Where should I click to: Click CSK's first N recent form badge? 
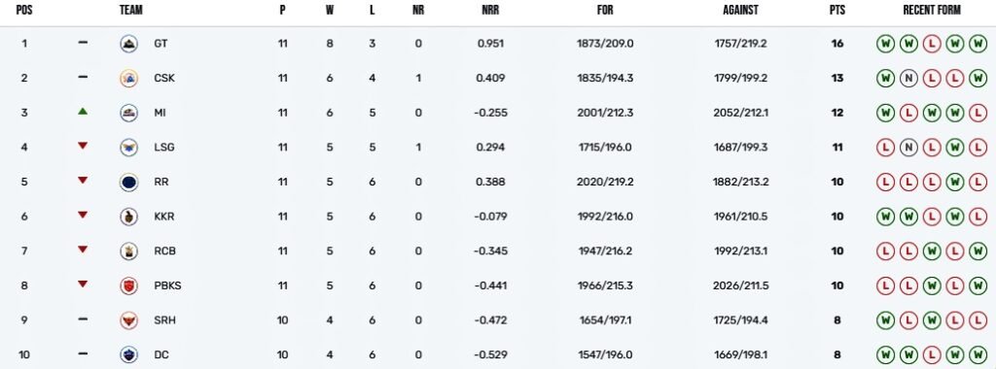(x=908, y=78)
